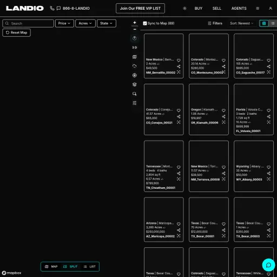Open the AGENTS menu
Image resolution: width=277 pixels, height=277 pixels.
coord(239,8)
